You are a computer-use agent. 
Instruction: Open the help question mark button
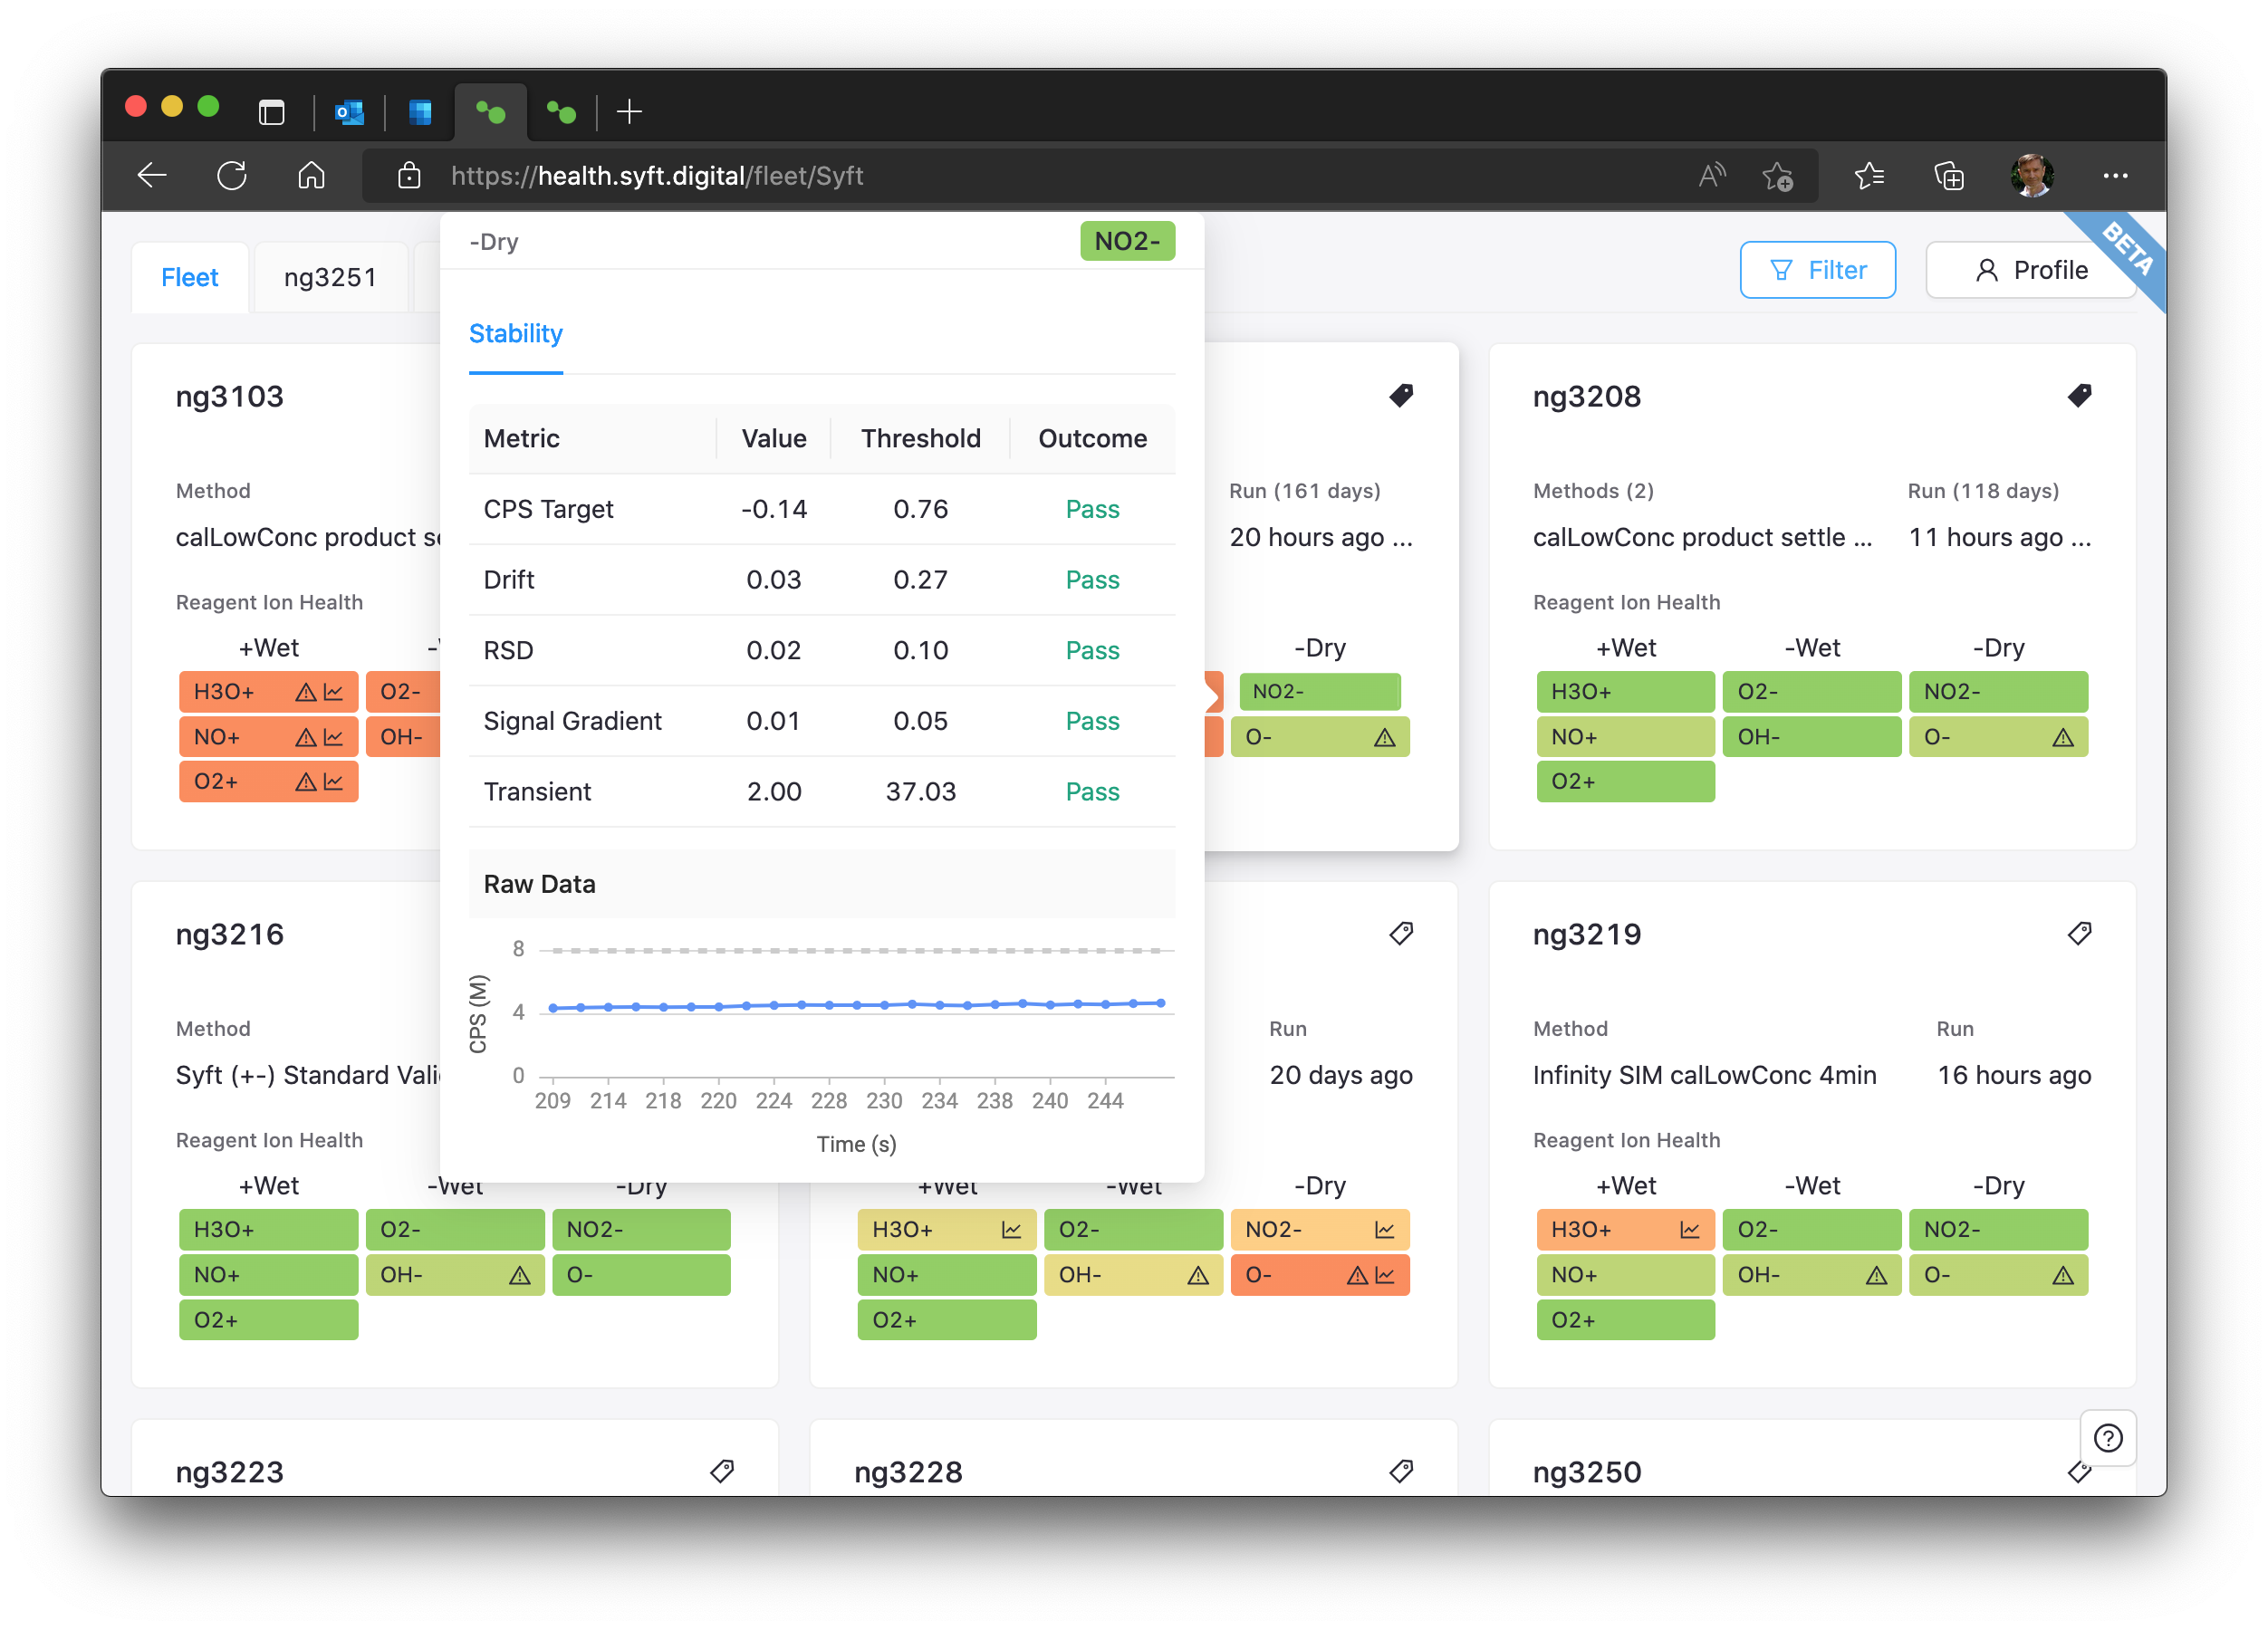[2108, 1438]
